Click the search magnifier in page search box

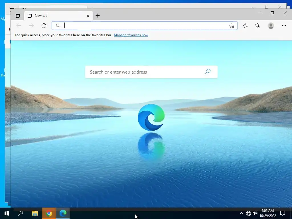(x=208, y=72)
